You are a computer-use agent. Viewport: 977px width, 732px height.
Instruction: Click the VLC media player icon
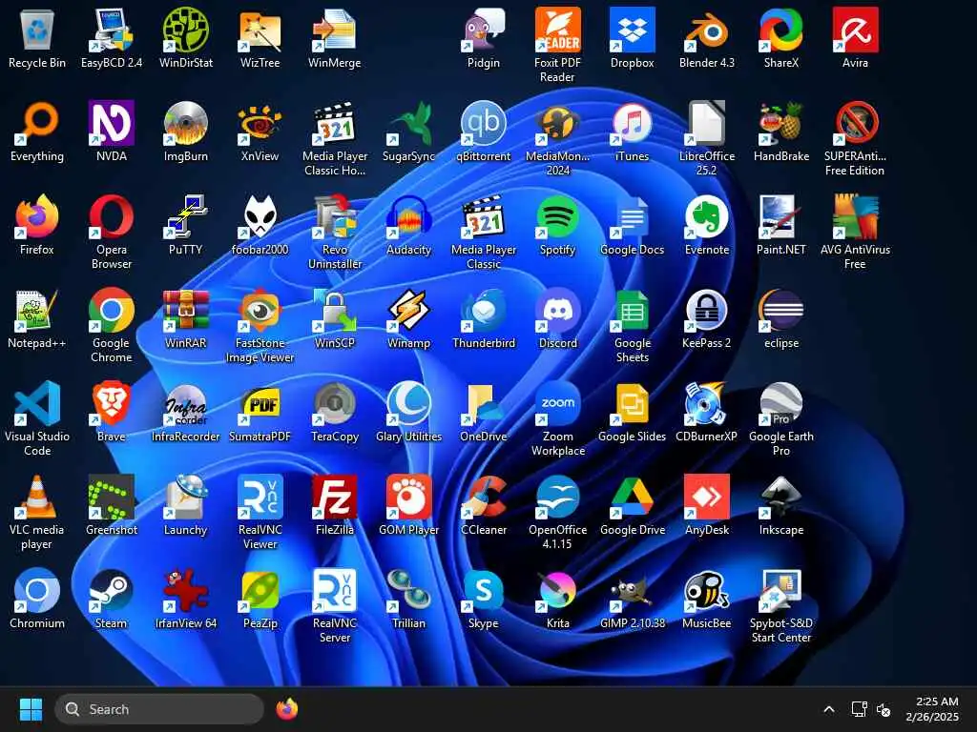click(37, 497)
